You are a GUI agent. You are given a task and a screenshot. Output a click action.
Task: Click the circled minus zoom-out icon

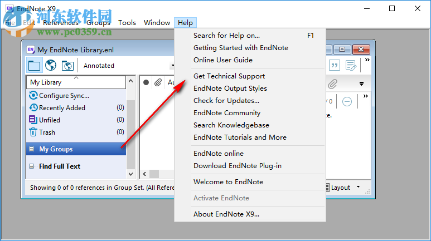coord(347,101)
